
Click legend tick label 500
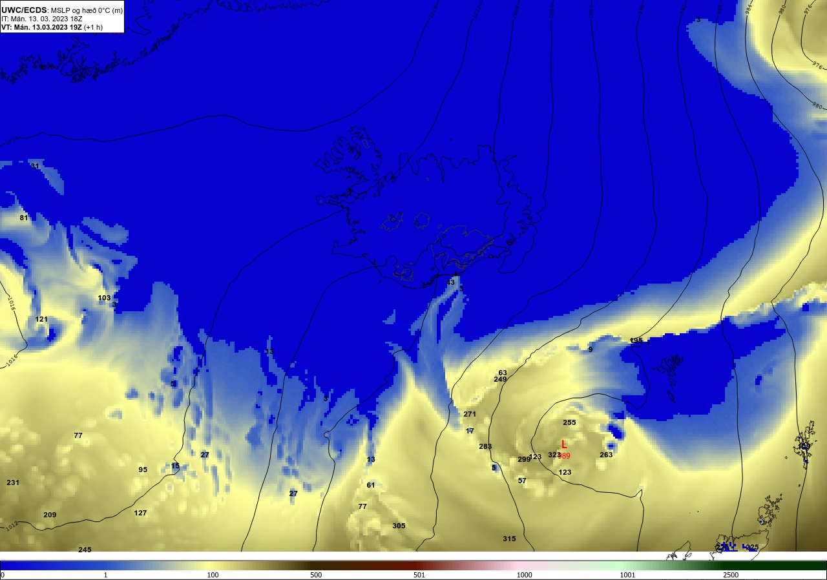[316, 575]
